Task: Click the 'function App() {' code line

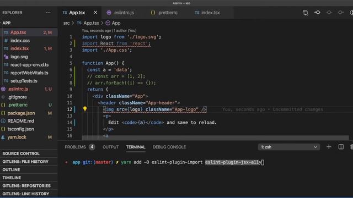Action: [x=103, y=63]
